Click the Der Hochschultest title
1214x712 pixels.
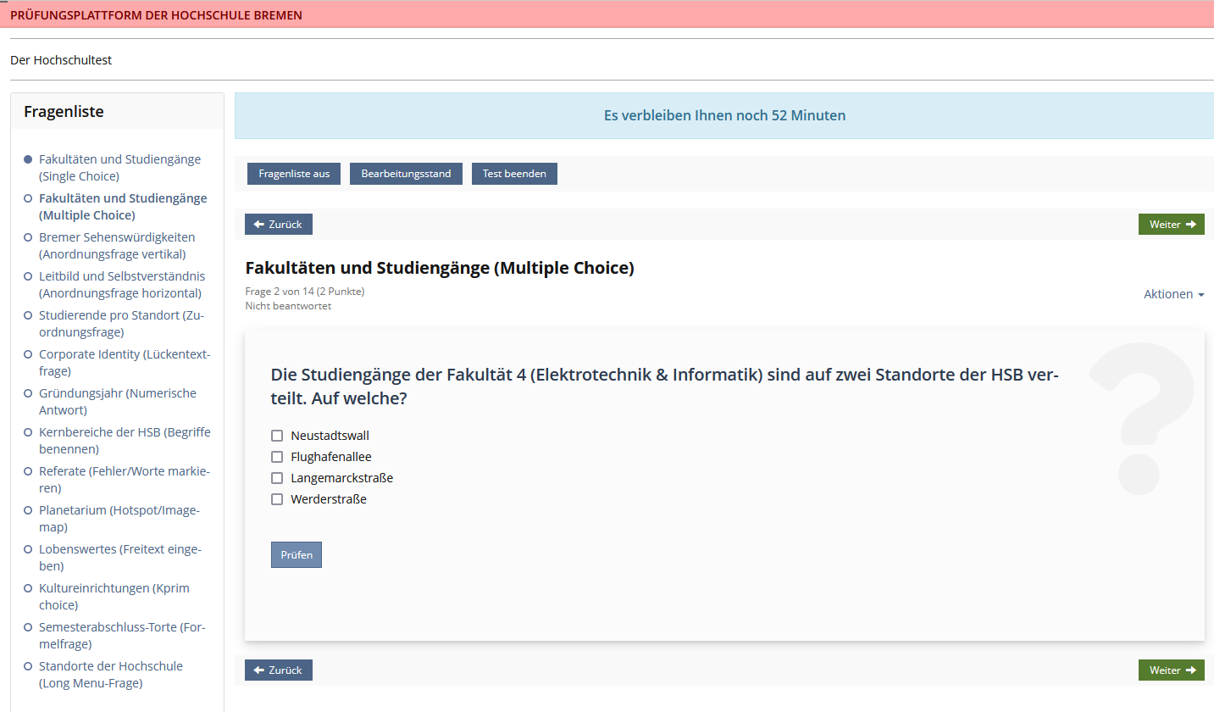pos(61,60)
